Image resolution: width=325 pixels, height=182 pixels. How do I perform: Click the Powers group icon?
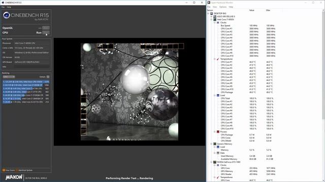coord(218,131)
